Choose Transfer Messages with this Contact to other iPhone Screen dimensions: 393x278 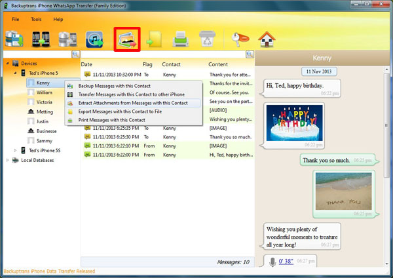tap(133, 94)
